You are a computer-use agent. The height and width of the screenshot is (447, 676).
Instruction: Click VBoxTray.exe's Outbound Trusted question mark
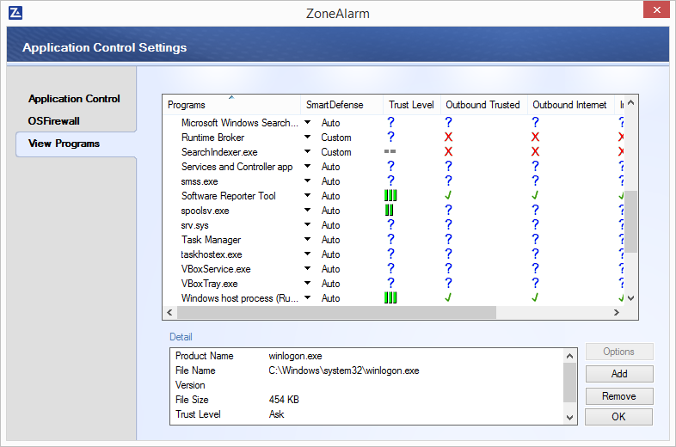pos(448,284)
